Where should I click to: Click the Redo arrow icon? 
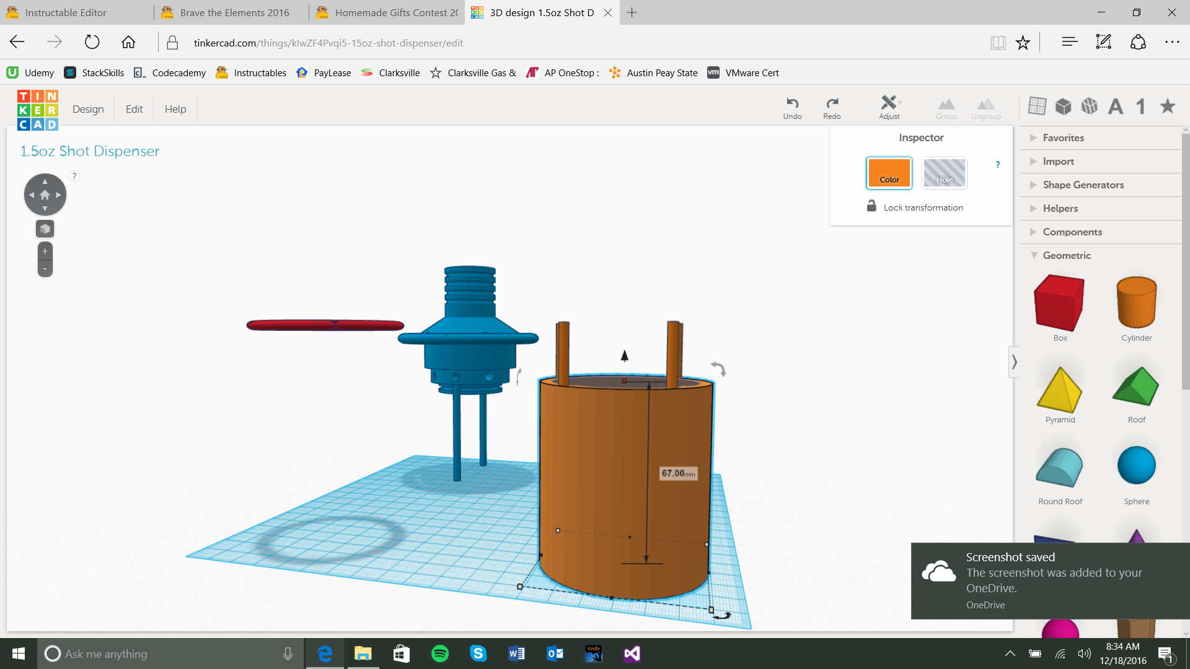pyautogui.click(x=832, y=103)
